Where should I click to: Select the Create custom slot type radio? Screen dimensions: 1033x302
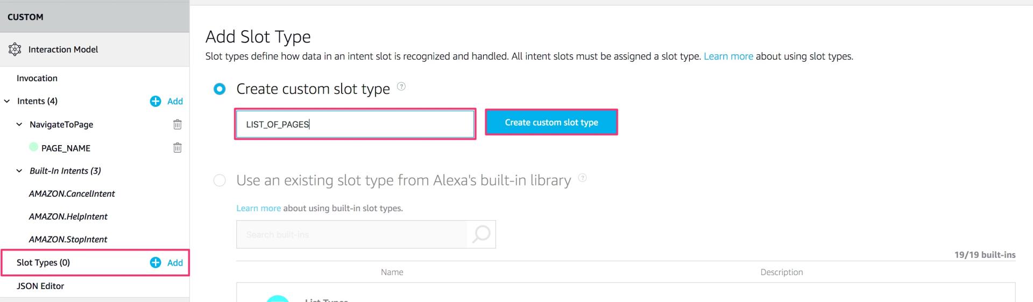click(220, 89)
